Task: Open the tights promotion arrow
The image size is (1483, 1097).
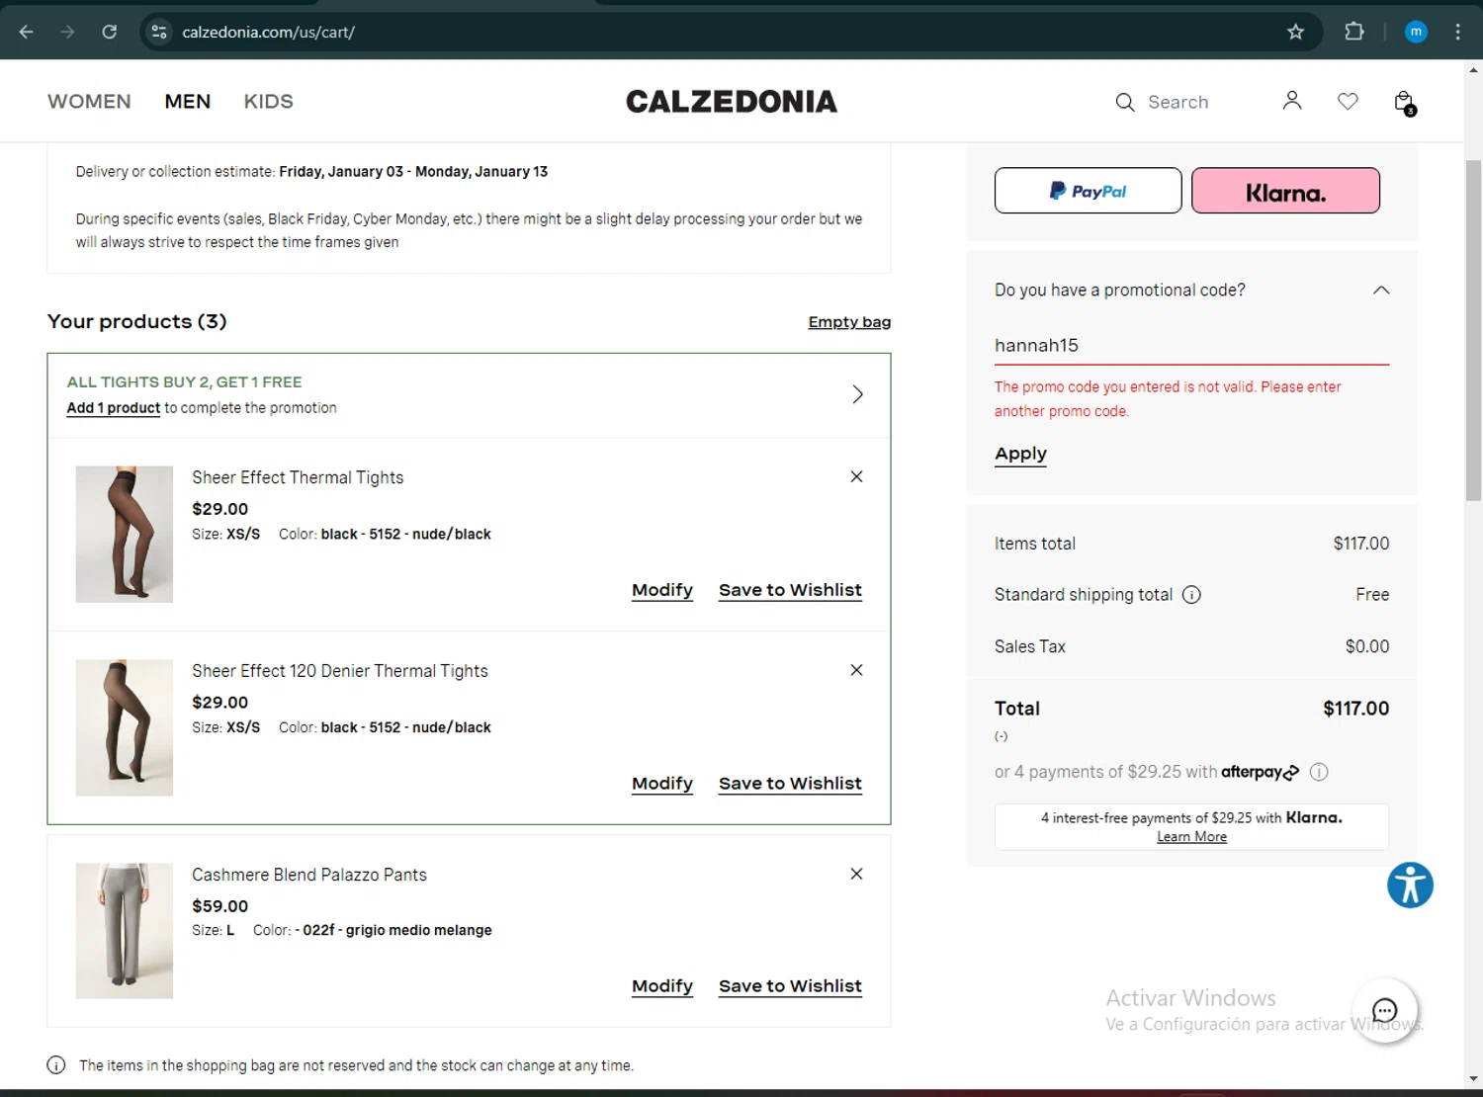Action: [x=857, y=394]
